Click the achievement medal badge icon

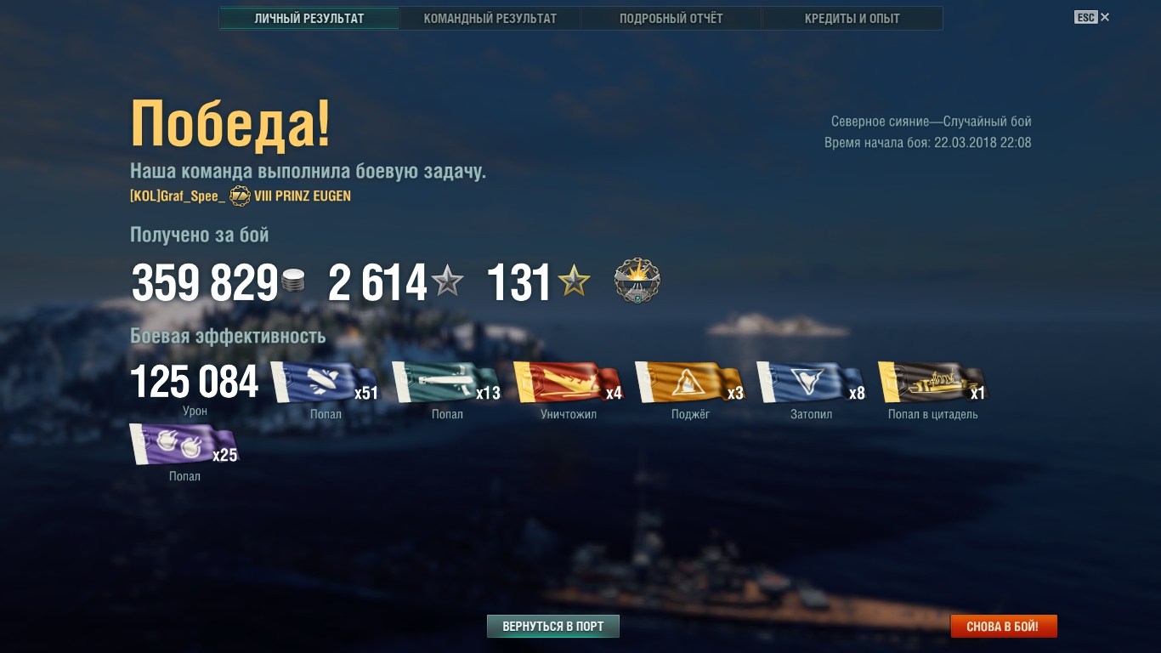tap(637, 281)
